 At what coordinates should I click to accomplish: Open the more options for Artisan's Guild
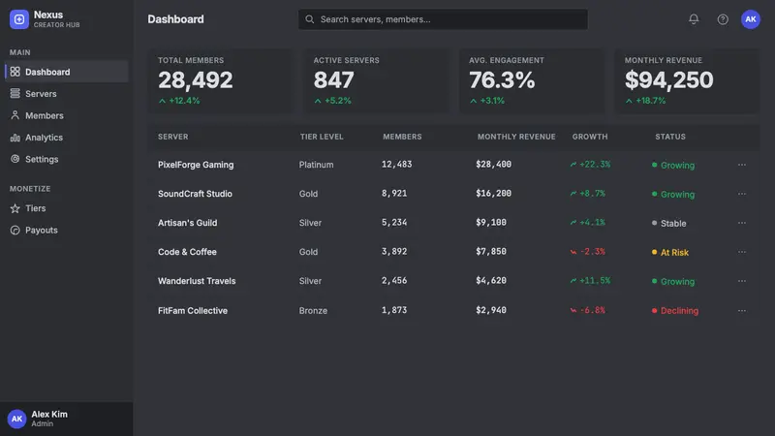742,223
